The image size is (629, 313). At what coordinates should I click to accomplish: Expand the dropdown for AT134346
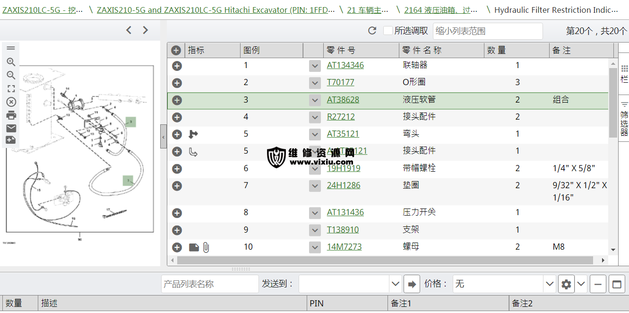315,66
